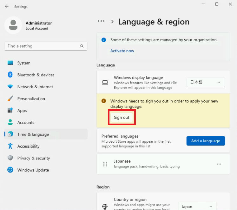The width and height of the screenshot is (237, 210).
Task: Open Windows display language dropdown
Action: tap(206, 82)
